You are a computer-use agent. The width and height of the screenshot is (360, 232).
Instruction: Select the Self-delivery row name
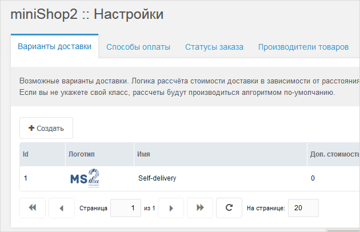tap(157, 178)
